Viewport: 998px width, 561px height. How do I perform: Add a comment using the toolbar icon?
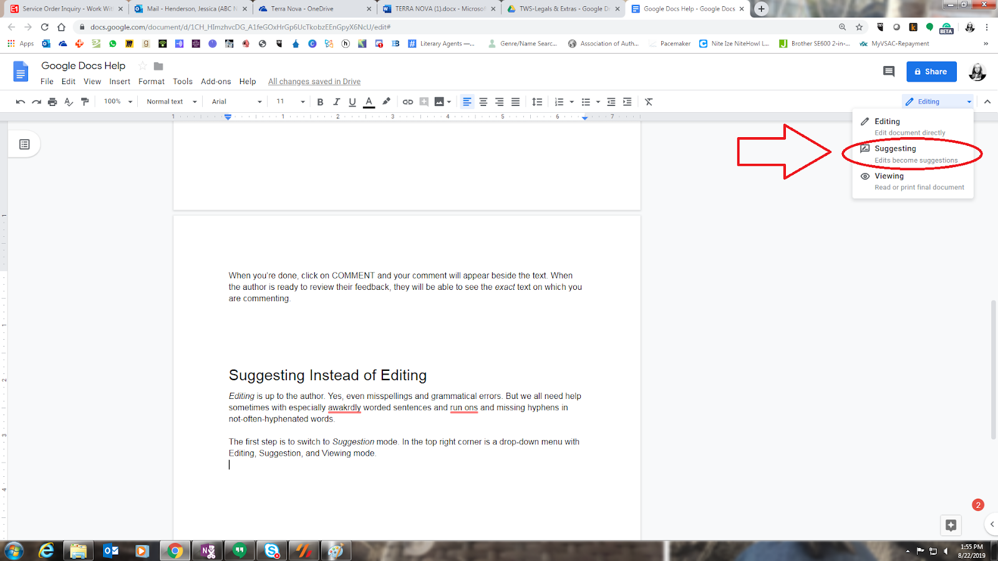[424, 102]
